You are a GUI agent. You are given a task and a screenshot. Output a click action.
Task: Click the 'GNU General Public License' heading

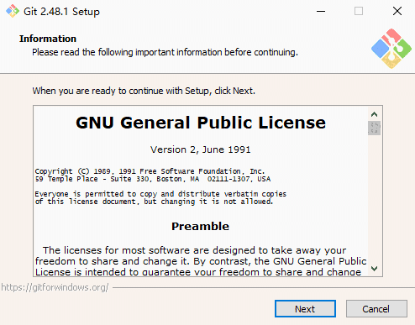point(201,123)
